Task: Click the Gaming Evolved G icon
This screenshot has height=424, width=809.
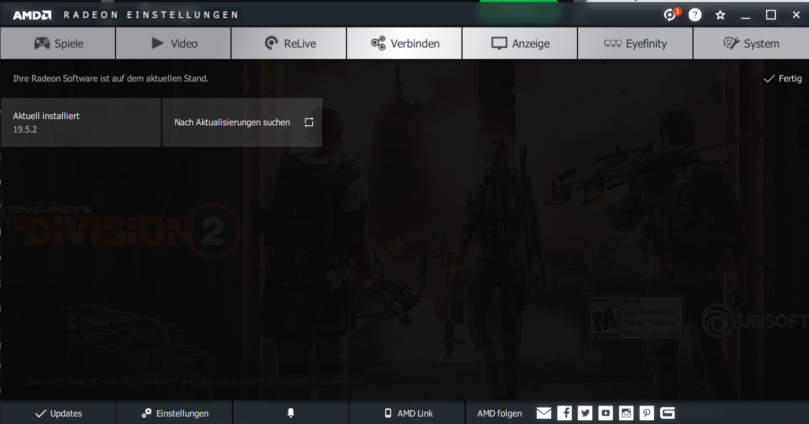Action: pyautogui.click(x=668, y=413)
